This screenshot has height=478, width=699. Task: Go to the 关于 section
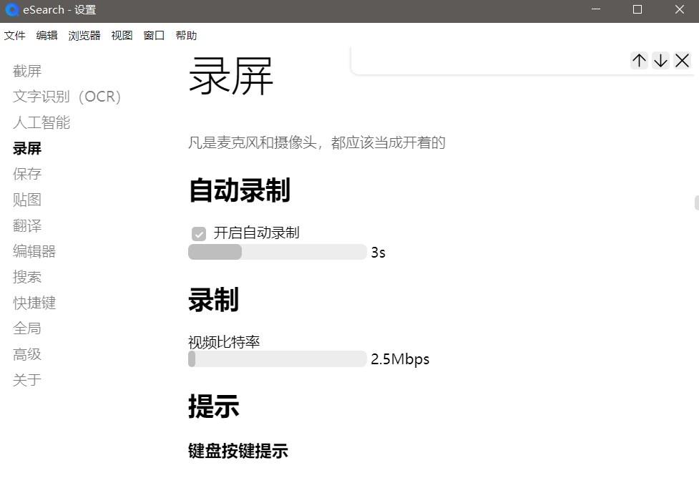coord(26,380)
